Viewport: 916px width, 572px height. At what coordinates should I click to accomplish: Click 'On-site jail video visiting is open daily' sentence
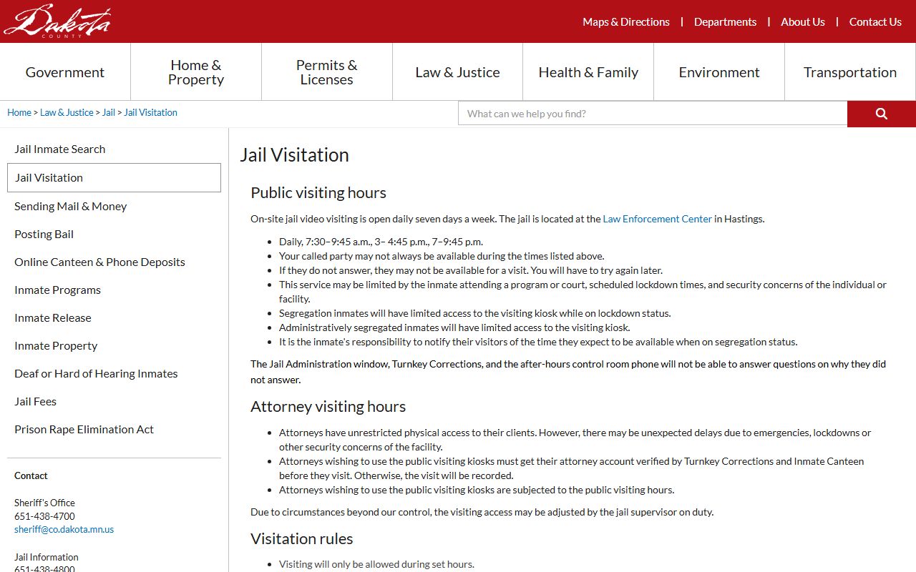pyautogui.click(x=374, y=219)
